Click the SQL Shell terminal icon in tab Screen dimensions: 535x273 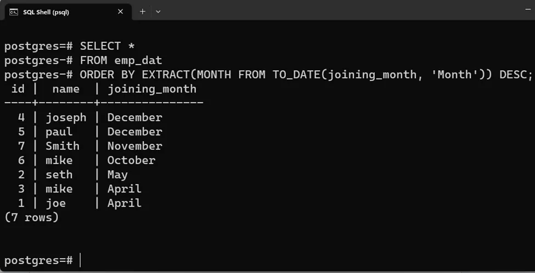tap(14, 12)
